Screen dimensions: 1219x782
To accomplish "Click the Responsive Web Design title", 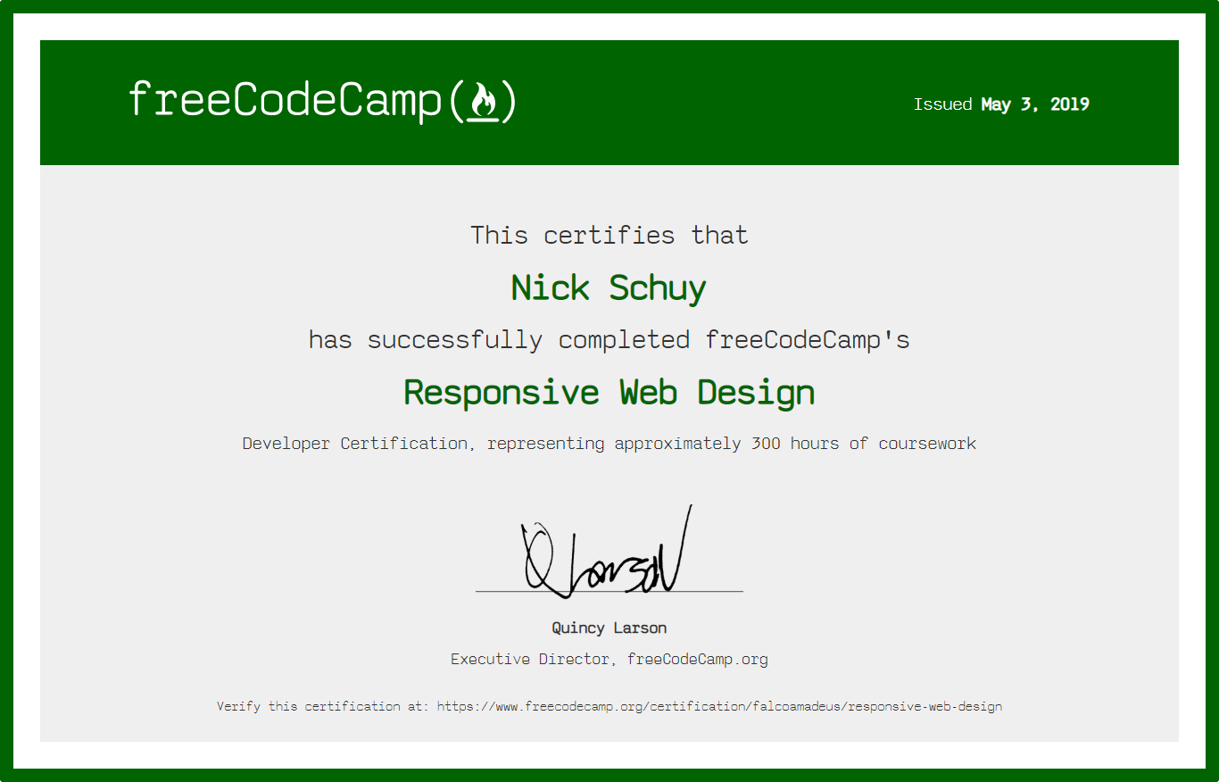I will point(609,393).
